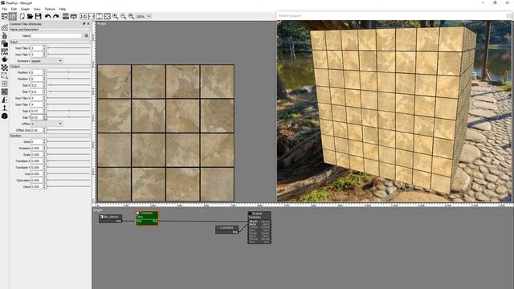This screenshot has width=514, height=289.
Task: Click the Position X slider track
Action: pos(69,72)
